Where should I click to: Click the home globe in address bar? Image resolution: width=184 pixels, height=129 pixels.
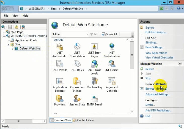(22, 9)
